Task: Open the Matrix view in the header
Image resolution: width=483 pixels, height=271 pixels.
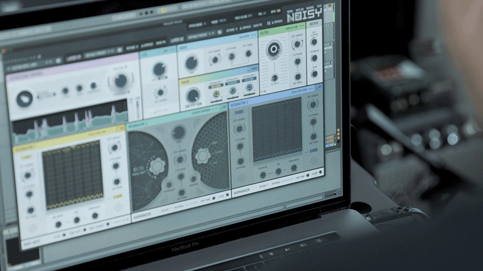Action: point(310,7)
